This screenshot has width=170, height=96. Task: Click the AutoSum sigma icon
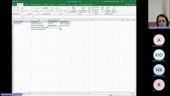(102, 7)
